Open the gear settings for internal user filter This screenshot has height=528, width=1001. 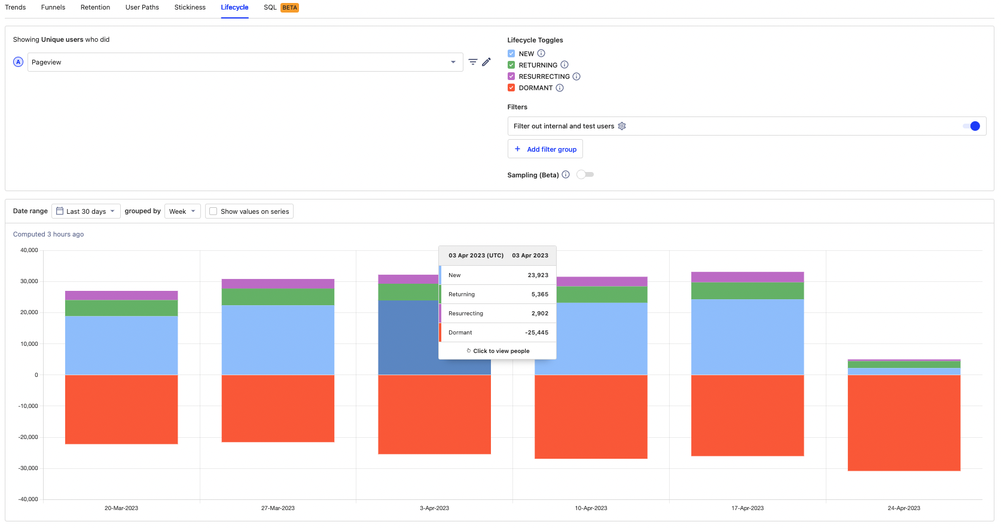(622, 127)
